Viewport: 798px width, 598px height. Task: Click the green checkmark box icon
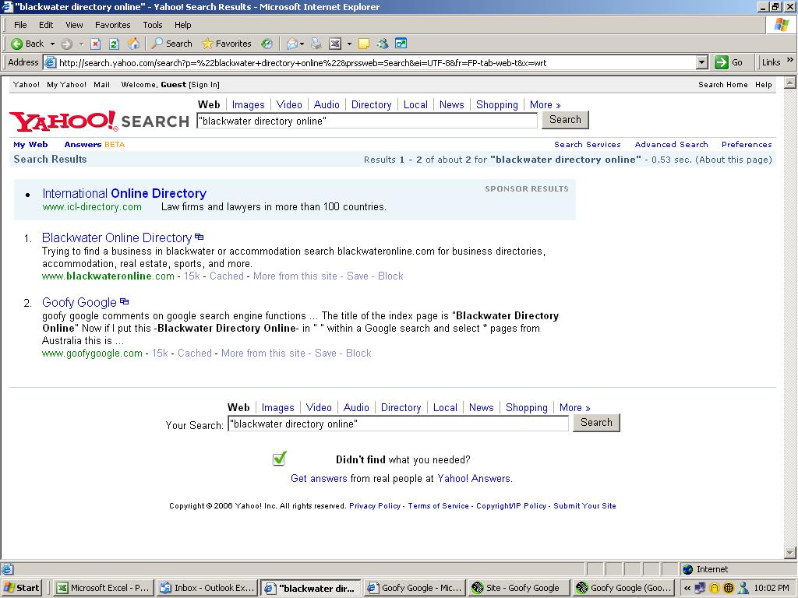tap(279, 459)
